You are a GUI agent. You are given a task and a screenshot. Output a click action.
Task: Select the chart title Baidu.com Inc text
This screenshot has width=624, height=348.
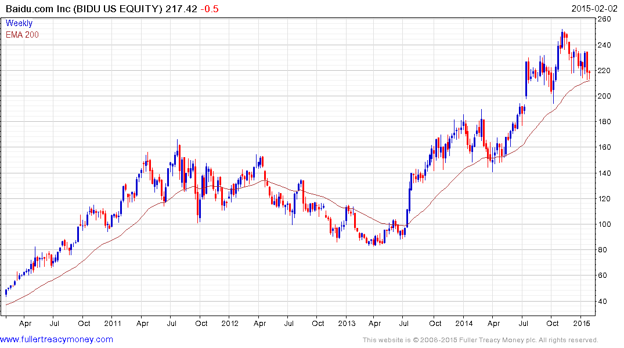38,9
